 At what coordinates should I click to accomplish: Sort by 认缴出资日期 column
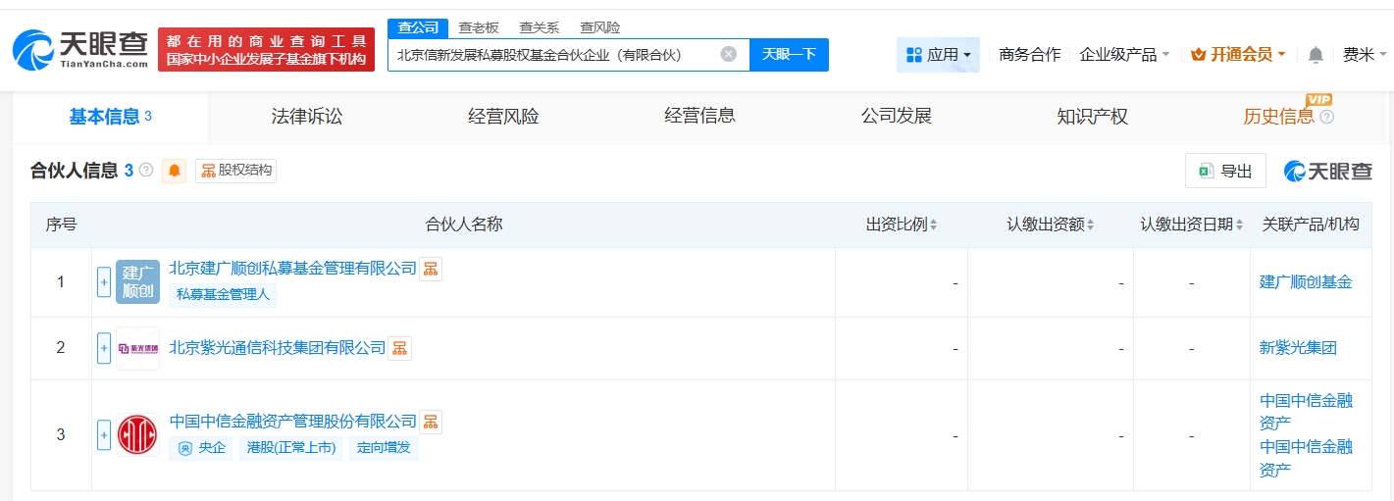point(1191,225)
